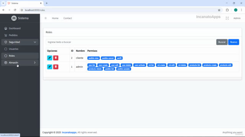
Task: Go forward with the browser arrow
Action: [9, 10]
